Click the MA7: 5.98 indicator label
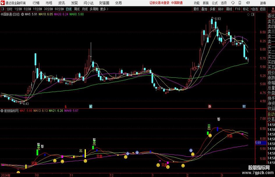This screenshot has height=177, width=275. click(26, 111)
